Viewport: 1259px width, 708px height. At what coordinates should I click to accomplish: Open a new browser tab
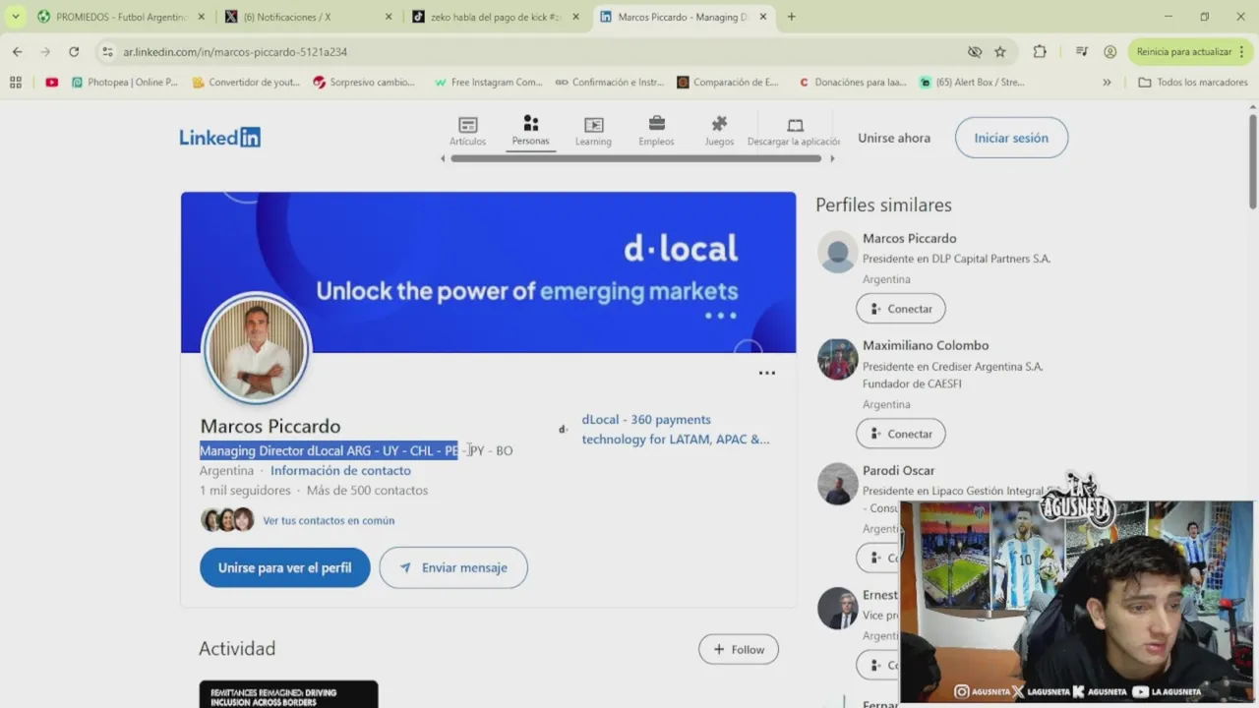[791, 17]
